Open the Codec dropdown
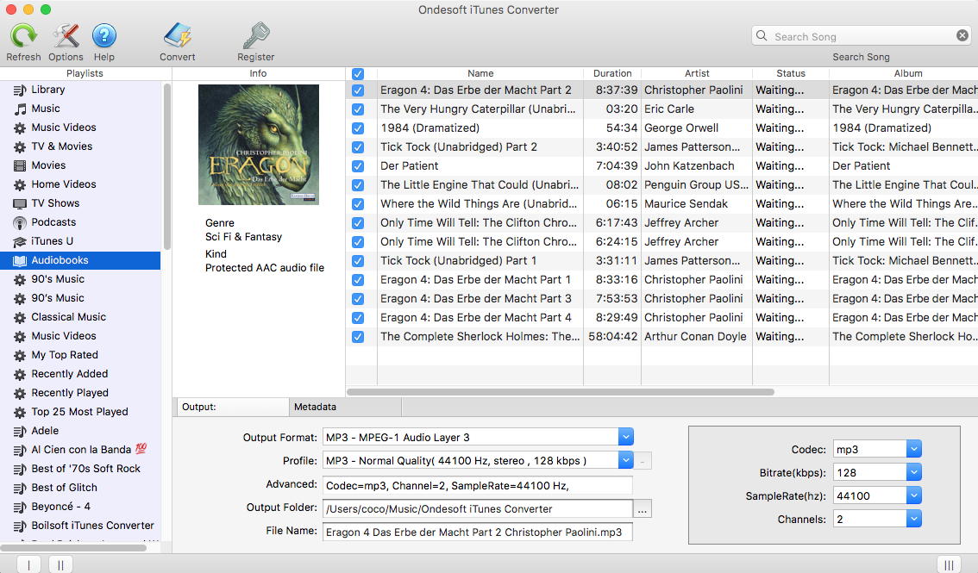The height and width of the screenshot is (573, 978). 914,449
